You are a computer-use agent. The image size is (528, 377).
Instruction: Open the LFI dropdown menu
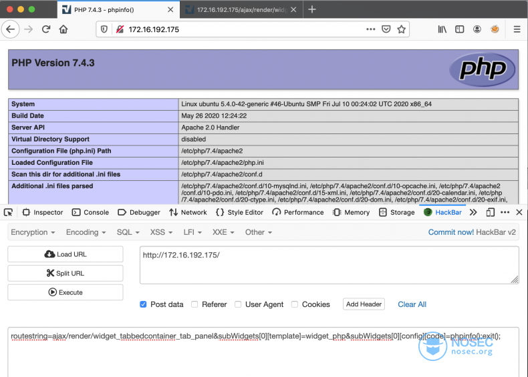(x=192, y=232)
